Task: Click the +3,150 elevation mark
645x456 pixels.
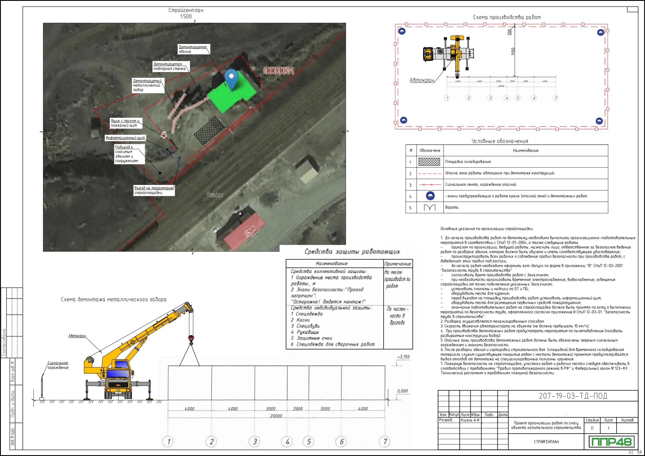Action: coord(403,357)
